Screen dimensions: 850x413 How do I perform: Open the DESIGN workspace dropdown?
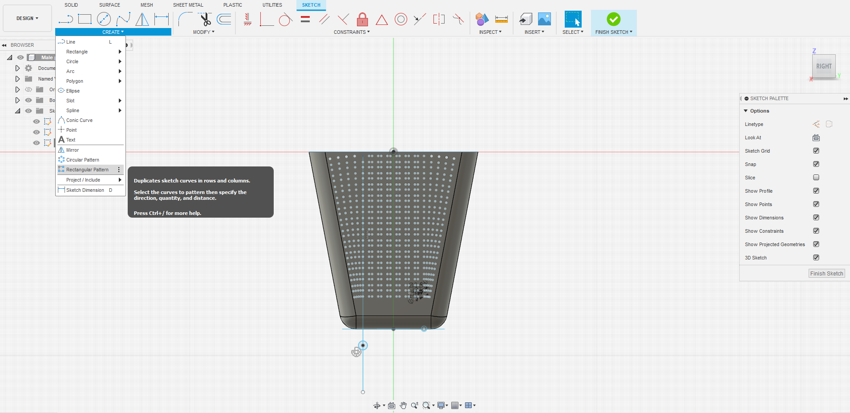pos(27,18)
